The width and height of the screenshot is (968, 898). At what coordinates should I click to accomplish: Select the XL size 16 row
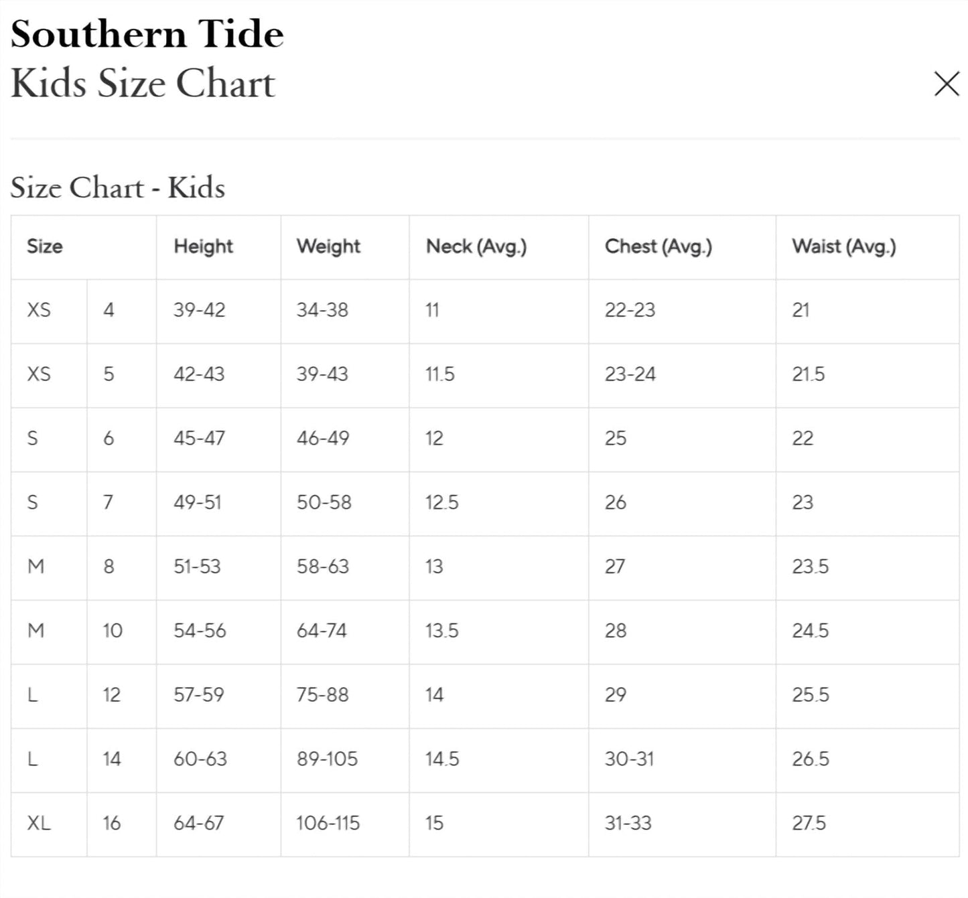[x=39, y=824]
